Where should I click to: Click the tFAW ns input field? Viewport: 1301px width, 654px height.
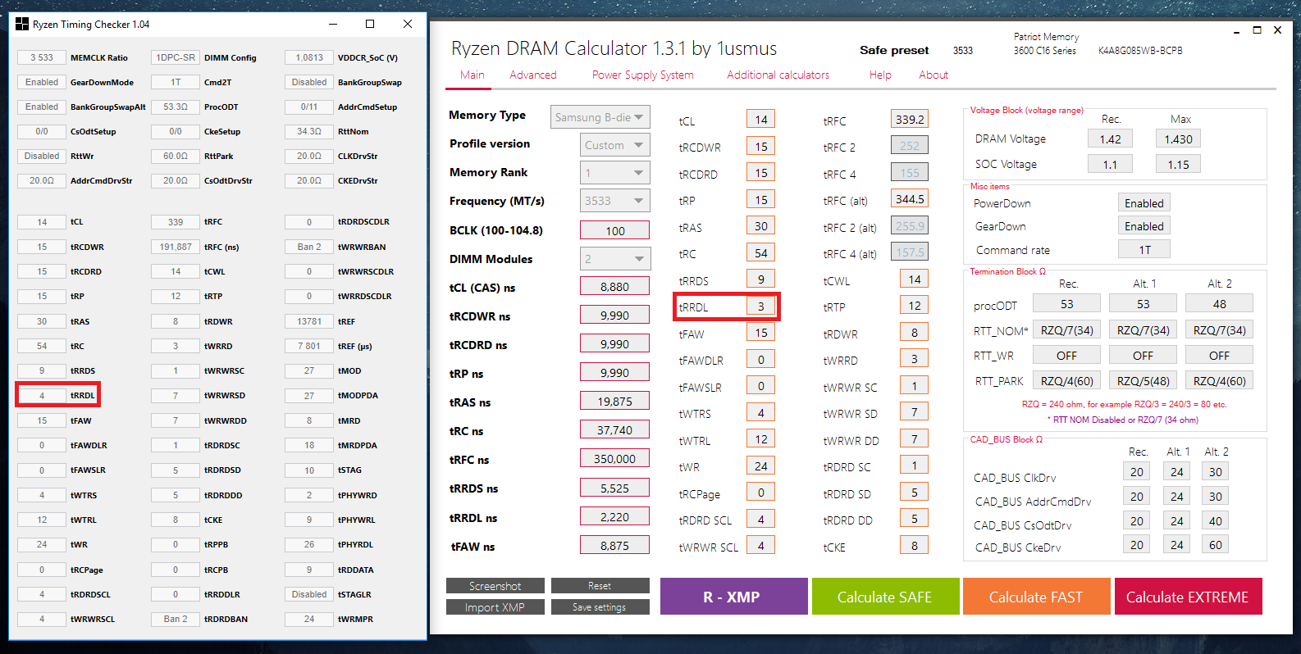614,546
